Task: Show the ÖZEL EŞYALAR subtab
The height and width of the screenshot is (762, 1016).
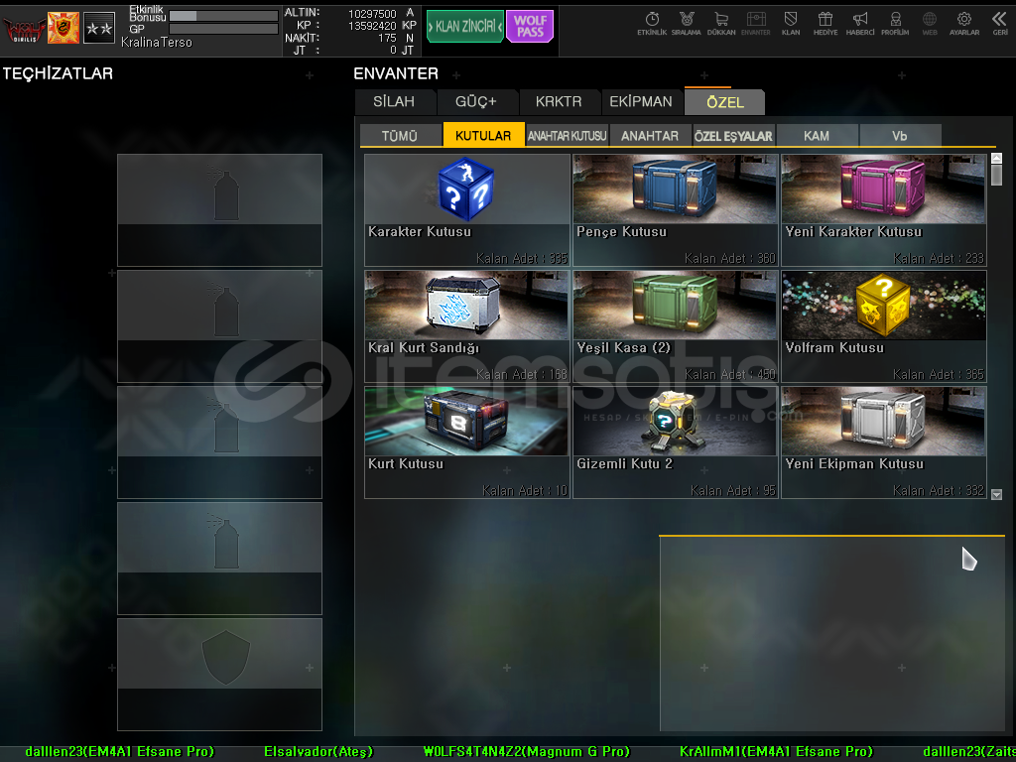Action: pyautogui.click(x=733, y=135)
